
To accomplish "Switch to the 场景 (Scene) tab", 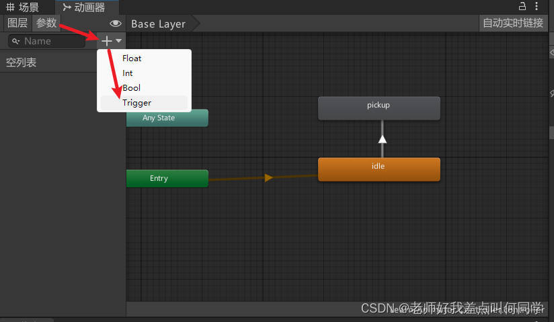I will 23,7.
